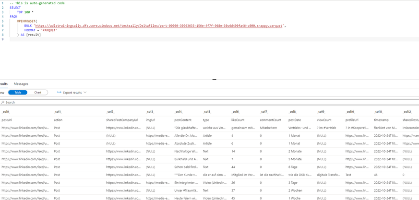Select the postDate cell
The width and height of the screenshot is (419, 200).
295,120
